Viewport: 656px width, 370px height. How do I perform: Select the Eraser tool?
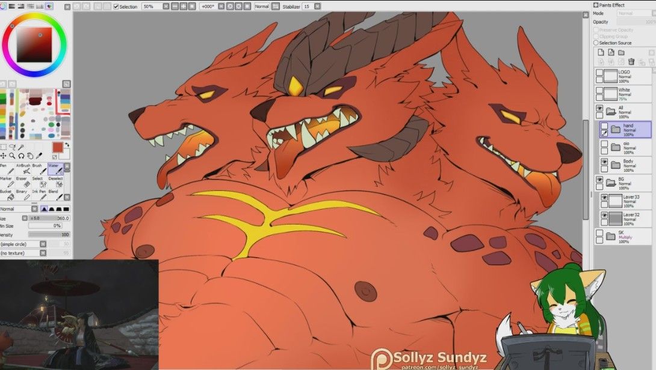point(23,181)
